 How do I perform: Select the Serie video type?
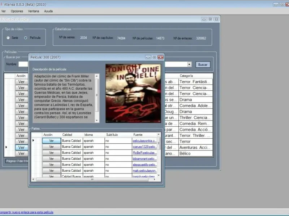click(x=8, y=37)
